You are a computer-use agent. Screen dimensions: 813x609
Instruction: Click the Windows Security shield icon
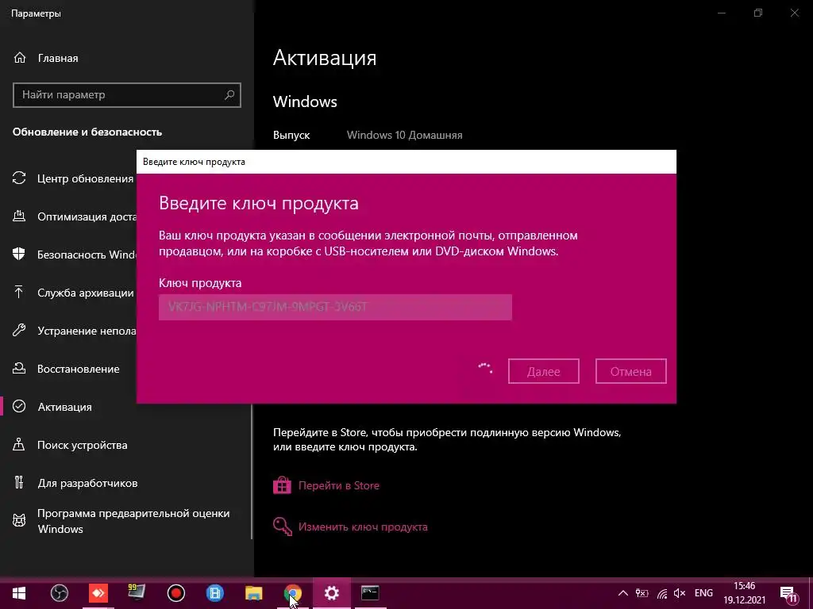(x=19, y=255)
